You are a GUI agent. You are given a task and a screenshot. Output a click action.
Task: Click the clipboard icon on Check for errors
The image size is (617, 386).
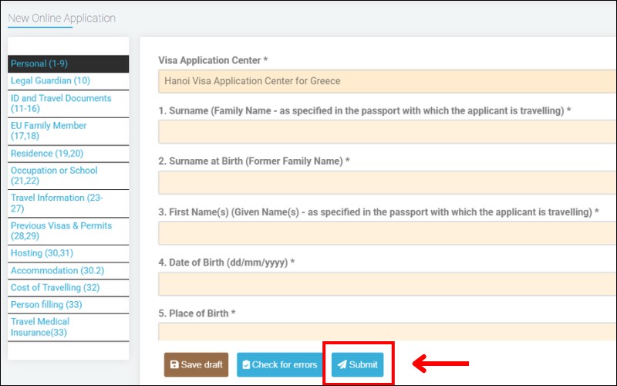coord(245,365)
